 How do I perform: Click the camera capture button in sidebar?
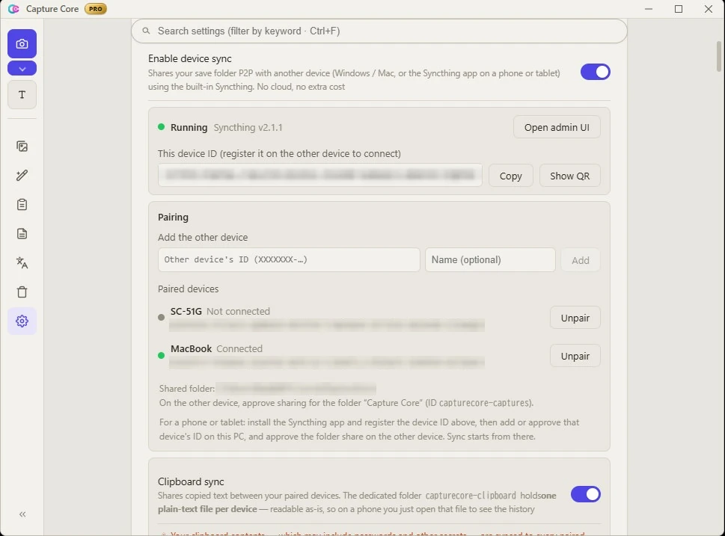click(22, 44)
